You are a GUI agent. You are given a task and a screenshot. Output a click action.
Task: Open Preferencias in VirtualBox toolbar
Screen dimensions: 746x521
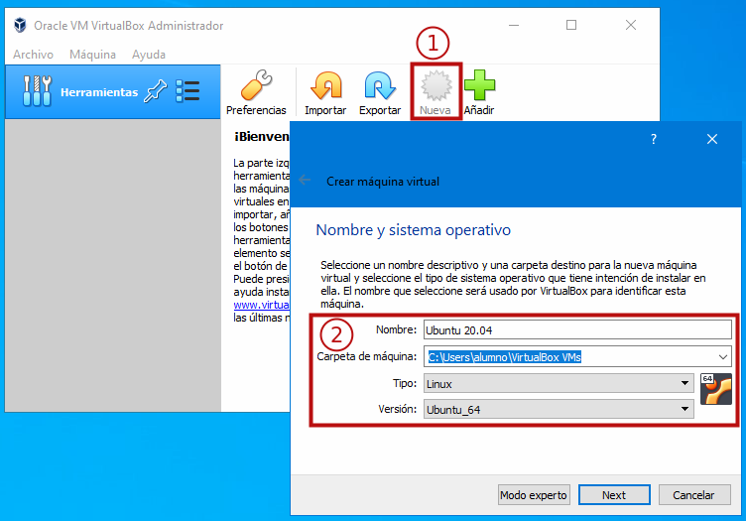256,92
